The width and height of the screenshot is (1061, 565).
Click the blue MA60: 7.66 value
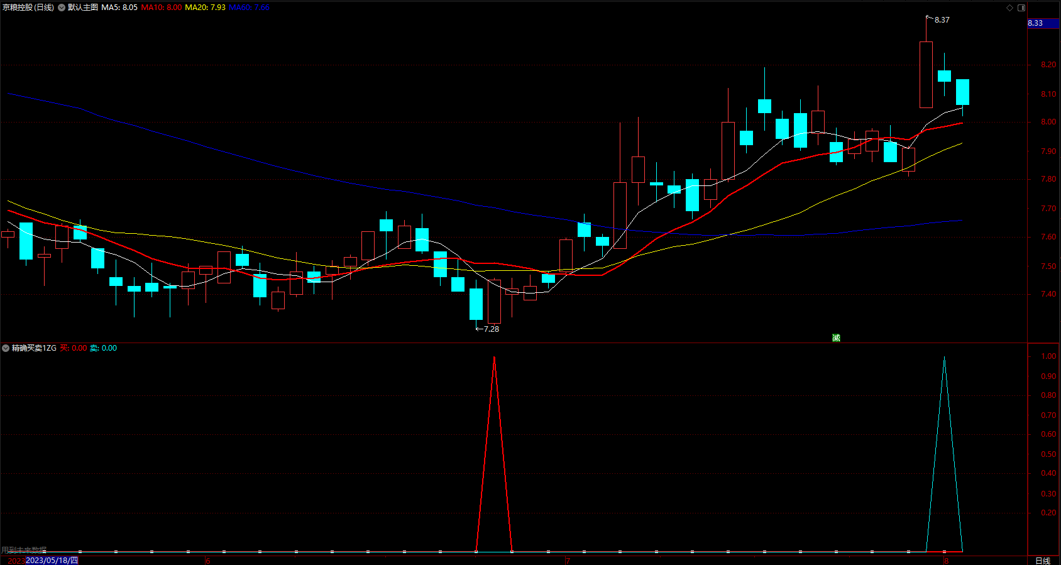coord(249,8)
